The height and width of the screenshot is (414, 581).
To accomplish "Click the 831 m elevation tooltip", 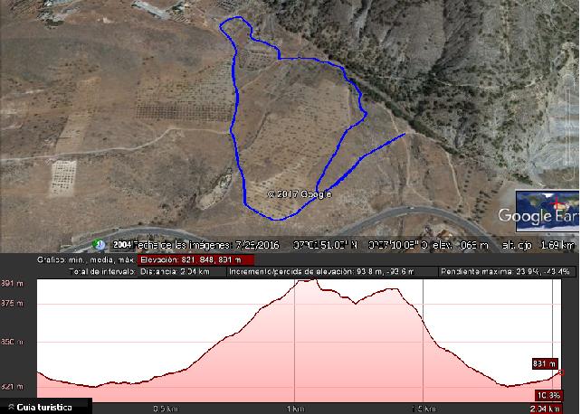I will click(x=544, y=363).
